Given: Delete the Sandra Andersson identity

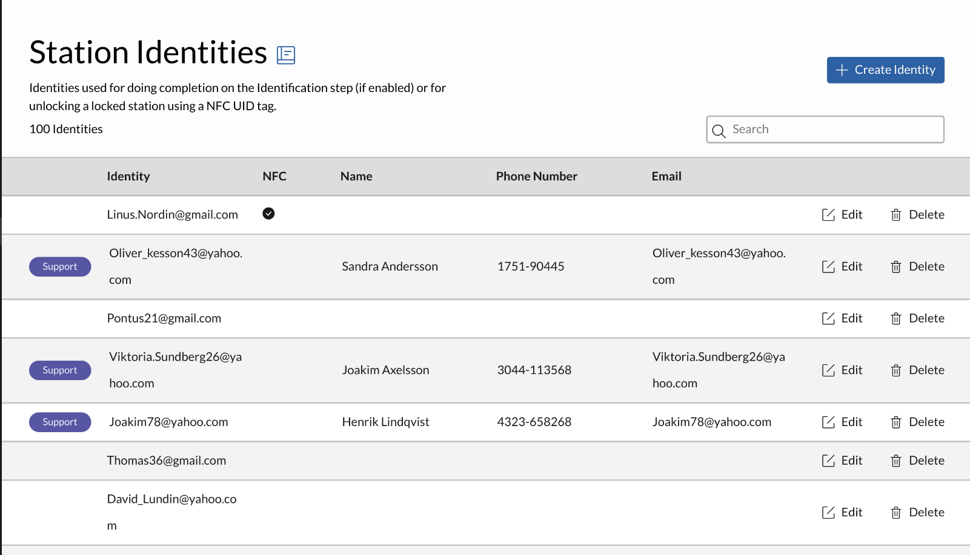Looking at the screenshot, I should [917, 267].
